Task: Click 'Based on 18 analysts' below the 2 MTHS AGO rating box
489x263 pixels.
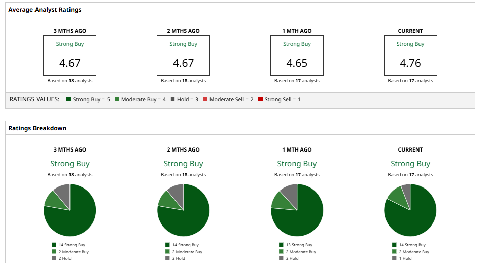Action: [184, 81]
